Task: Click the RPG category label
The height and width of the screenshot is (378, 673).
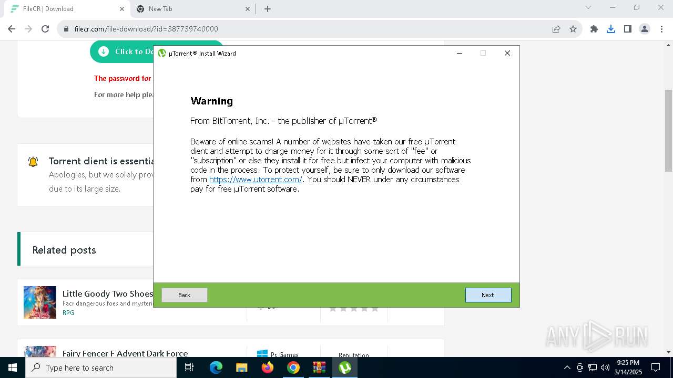Action: coord(68,312)
